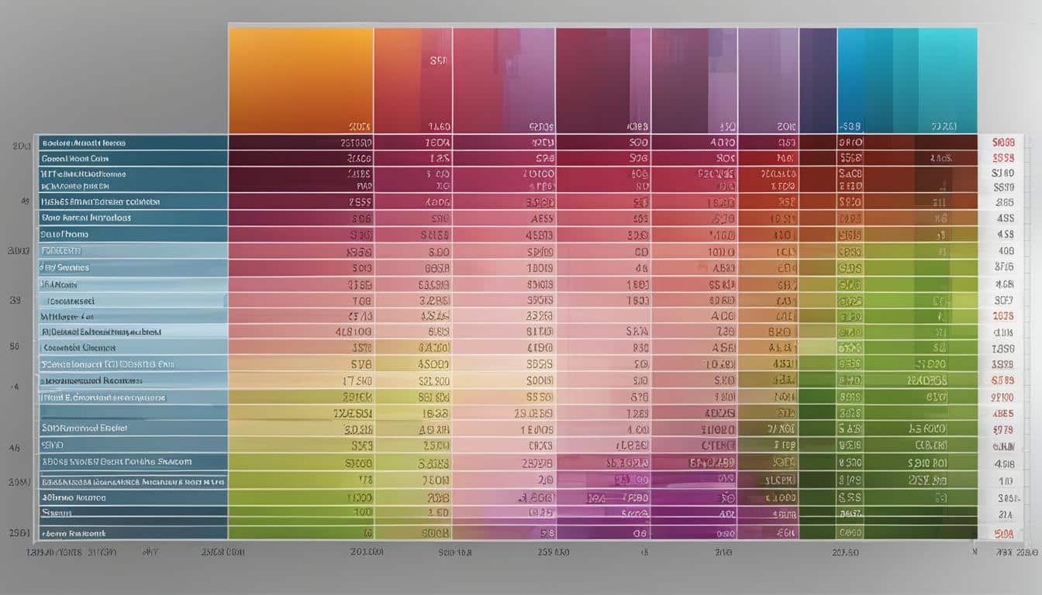Click the '4L8100' cell in the first column

click(x=354, y=332)
